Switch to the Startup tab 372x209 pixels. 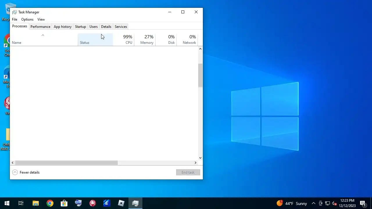coord(81,27)
